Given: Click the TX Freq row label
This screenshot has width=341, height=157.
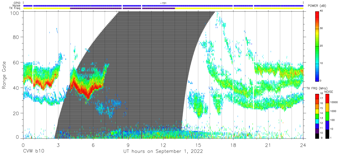Looking at the screenshot, I should [15, 8].
